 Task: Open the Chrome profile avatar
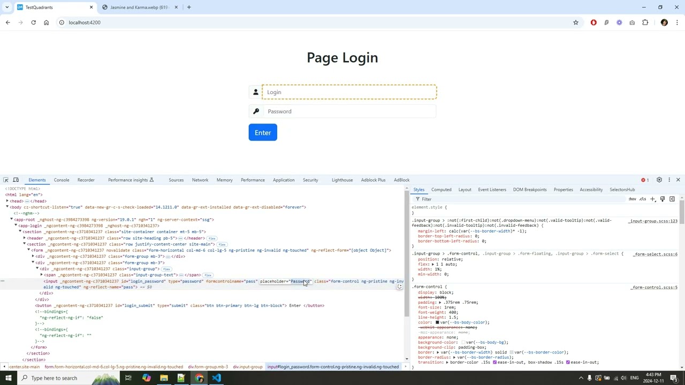click(x=664, y=22)
